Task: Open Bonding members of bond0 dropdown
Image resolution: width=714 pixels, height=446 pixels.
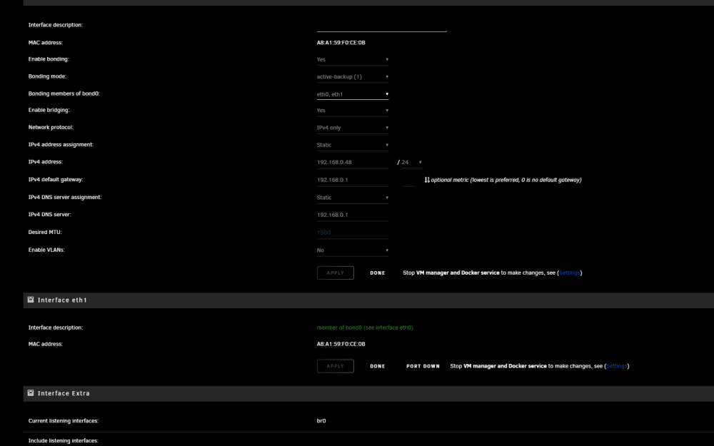Action: [353, 94]
